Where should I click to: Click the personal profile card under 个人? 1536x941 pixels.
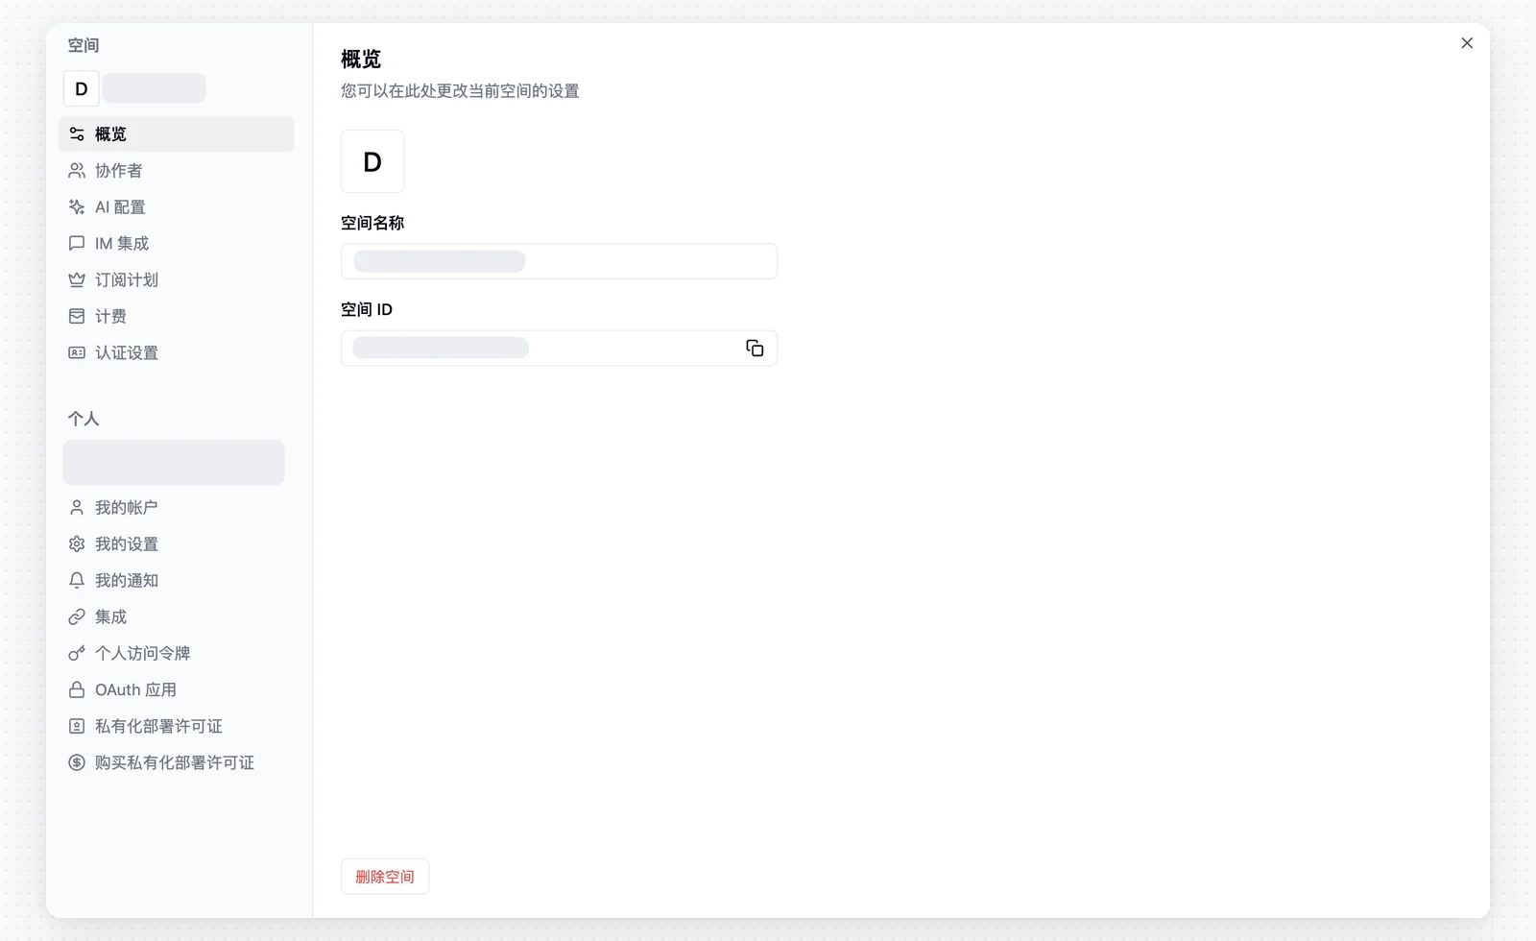(174, 463)
